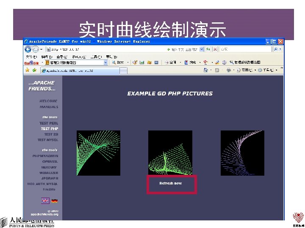Expand the address bar history dropdown
Viewport: 305px width, 228px height.
click(x=202, y=49)
